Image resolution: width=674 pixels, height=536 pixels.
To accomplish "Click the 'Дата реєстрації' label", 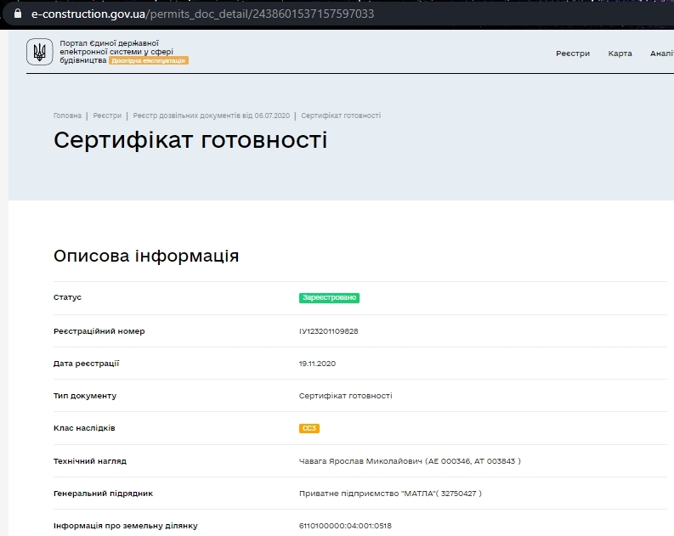I will coord(86,364).
